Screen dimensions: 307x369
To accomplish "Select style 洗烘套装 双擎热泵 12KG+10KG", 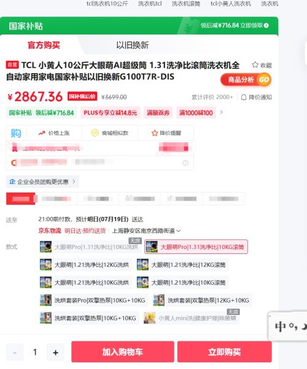I will pos(202,300).
